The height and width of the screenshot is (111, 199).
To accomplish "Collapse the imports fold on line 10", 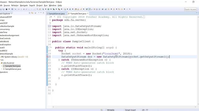I will click(x=51, y=26).
